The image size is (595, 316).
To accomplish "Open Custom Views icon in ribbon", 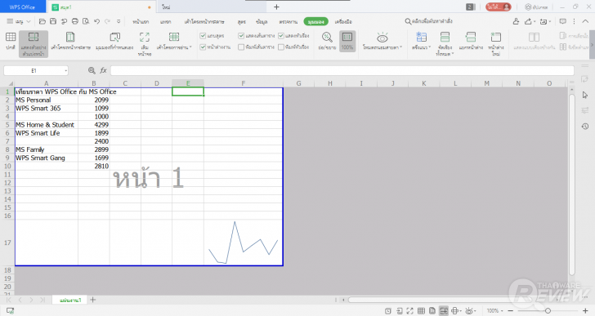I will click(x=114, y=37).
